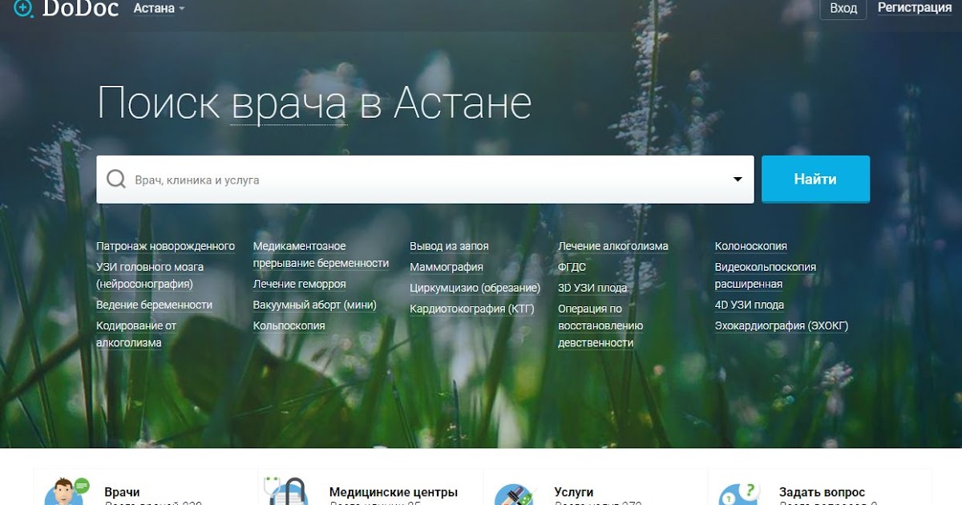Screen dimensions: 962x505
Task: Open the Кольпоскопия link
Action: point(289,325)
